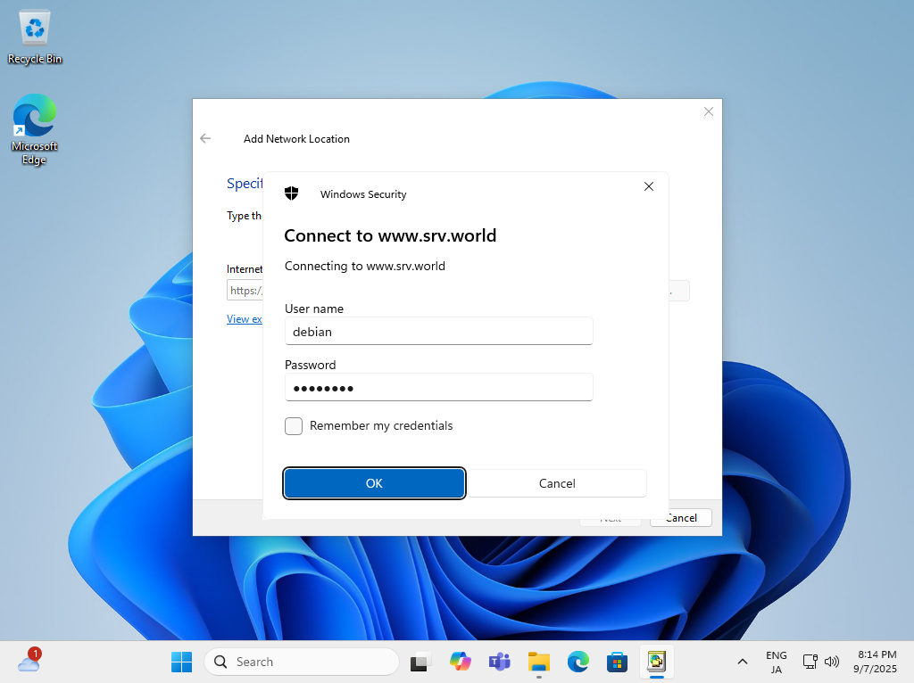Click the Windows Security shield icon
The height and width of the screenshot is (683, 914).
pos(292,193)
